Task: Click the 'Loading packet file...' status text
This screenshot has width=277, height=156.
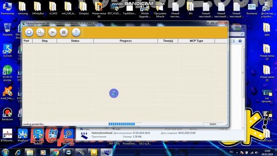Action: (x=33, y=124)
